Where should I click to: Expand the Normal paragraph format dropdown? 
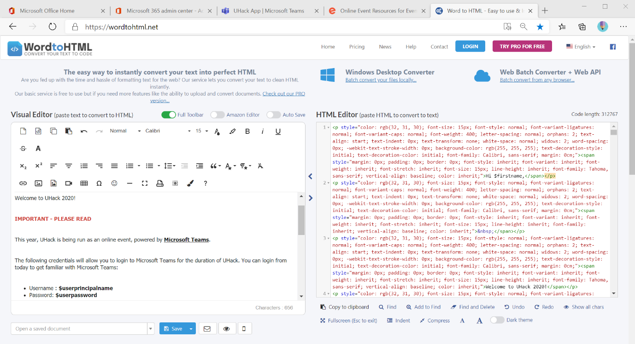click(x=125, y=131)
